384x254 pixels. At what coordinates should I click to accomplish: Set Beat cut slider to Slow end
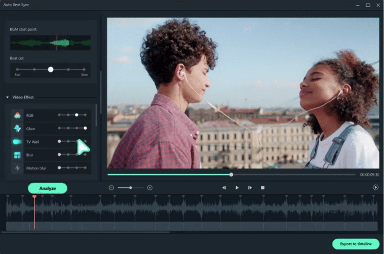[84, 69]
